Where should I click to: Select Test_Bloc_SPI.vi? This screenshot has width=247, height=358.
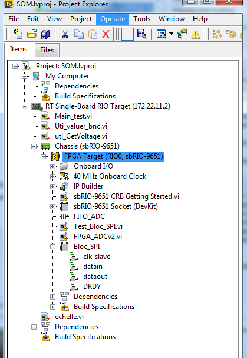[98, 226]
